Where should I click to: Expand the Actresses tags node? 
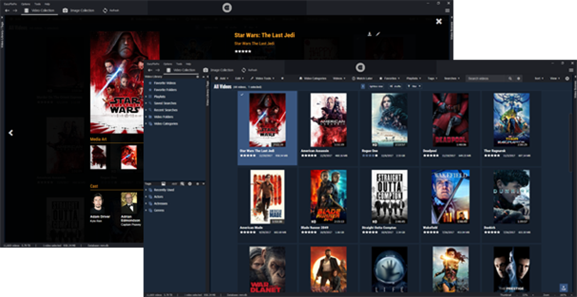[146, 203]
